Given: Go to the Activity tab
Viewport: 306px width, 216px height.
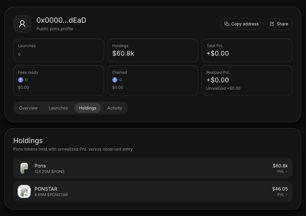Looking at the screenshot, I should [x=114, y=108].
